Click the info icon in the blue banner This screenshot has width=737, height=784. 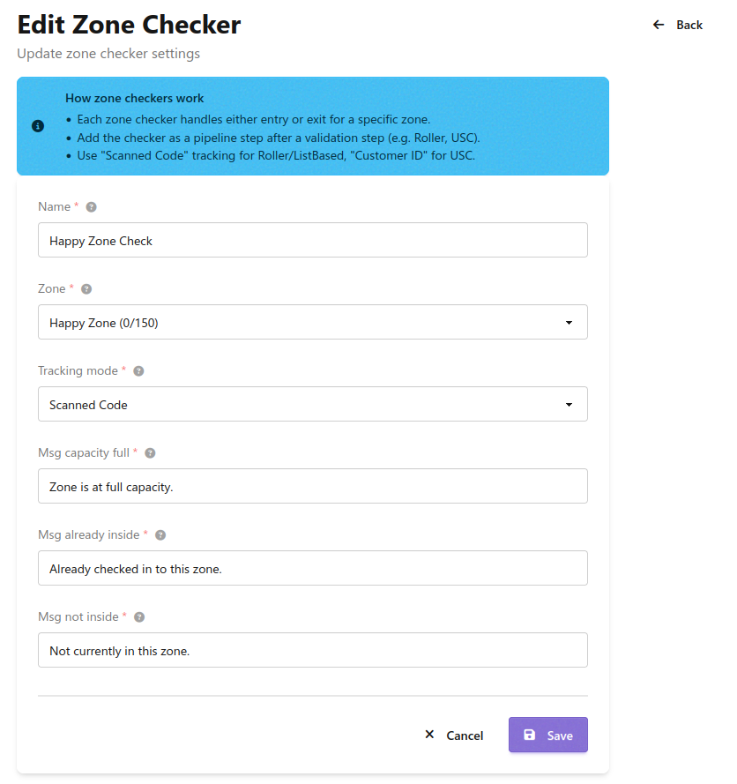click(37, 126)
